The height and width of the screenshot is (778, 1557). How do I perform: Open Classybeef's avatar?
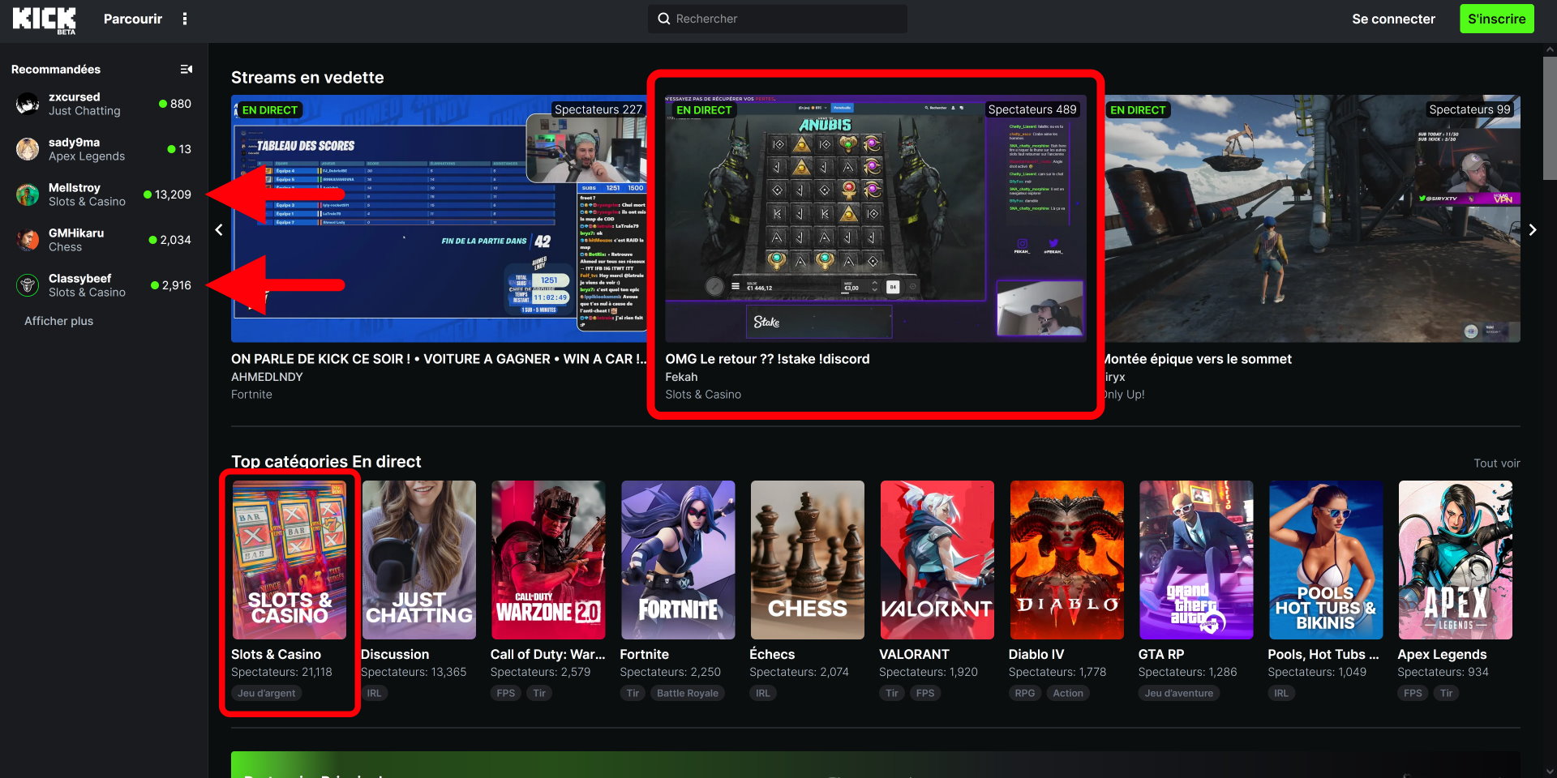click(x=28, y=285)
